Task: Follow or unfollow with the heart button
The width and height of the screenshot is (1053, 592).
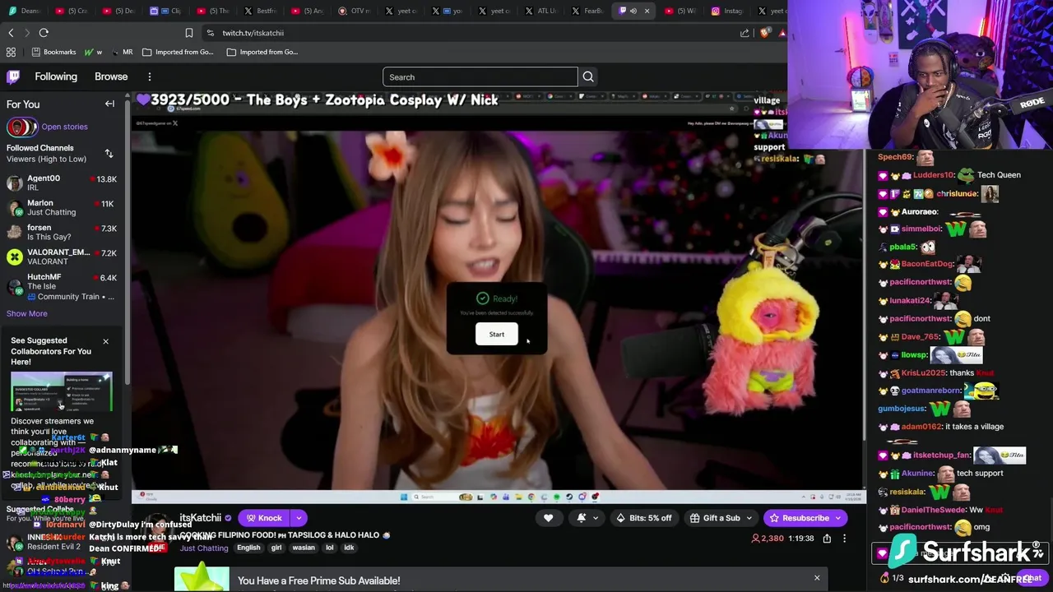Action: pos(549,518)
